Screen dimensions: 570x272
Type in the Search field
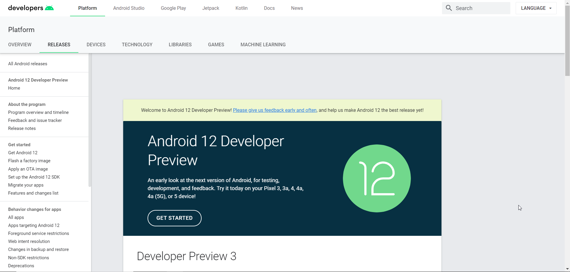pos(481,8)
